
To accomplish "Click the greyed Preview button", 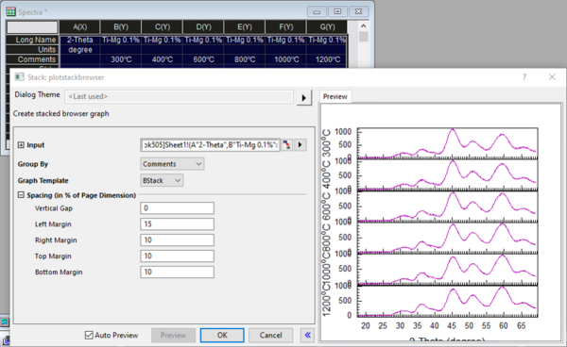I will pyautogui.click(x=173, y=335).
